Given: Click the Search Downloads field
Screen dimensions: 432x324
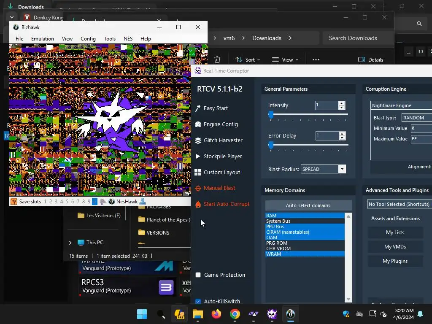Looking at the screenshot, I should pyautogui.click(x=358, y=38).
